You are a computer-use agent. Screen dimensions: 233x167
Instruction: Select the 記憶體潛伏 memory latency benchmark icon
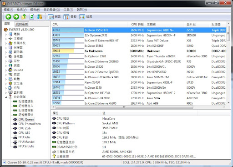pyautogui.click(x=15, y=115)
